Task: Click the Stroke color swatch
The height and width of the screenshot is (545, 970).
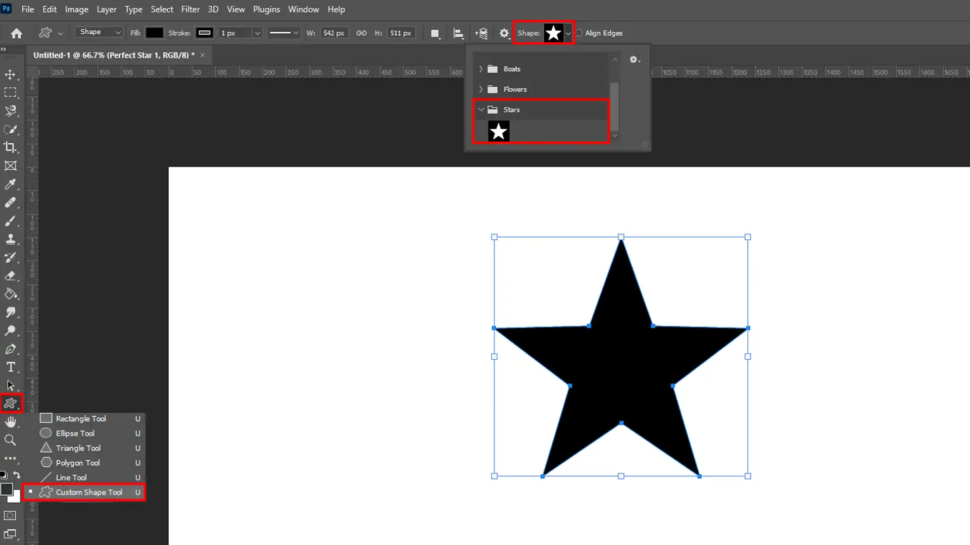Action: point(204,33)
